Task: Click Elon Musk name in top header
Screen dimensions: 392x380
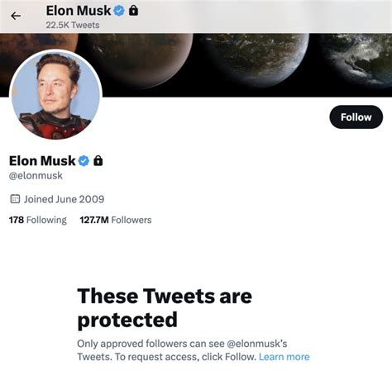Action: [x=79, y=11]
